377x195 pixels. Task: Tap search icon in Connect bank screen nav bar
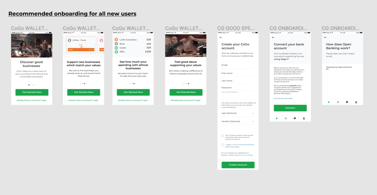pos(286,118)
